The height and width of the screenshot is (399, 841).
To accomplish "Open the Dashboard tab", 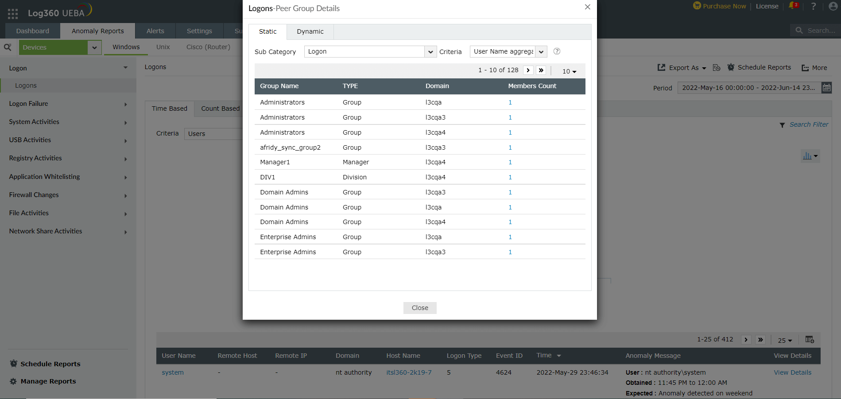I will click(x=33, y=31).
